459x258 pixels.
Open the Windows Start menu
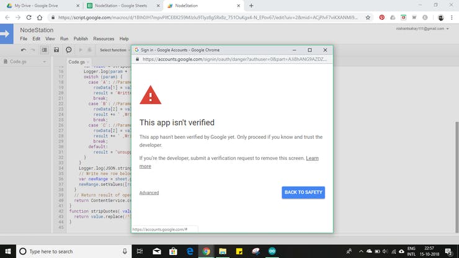[x=8, y=251]
